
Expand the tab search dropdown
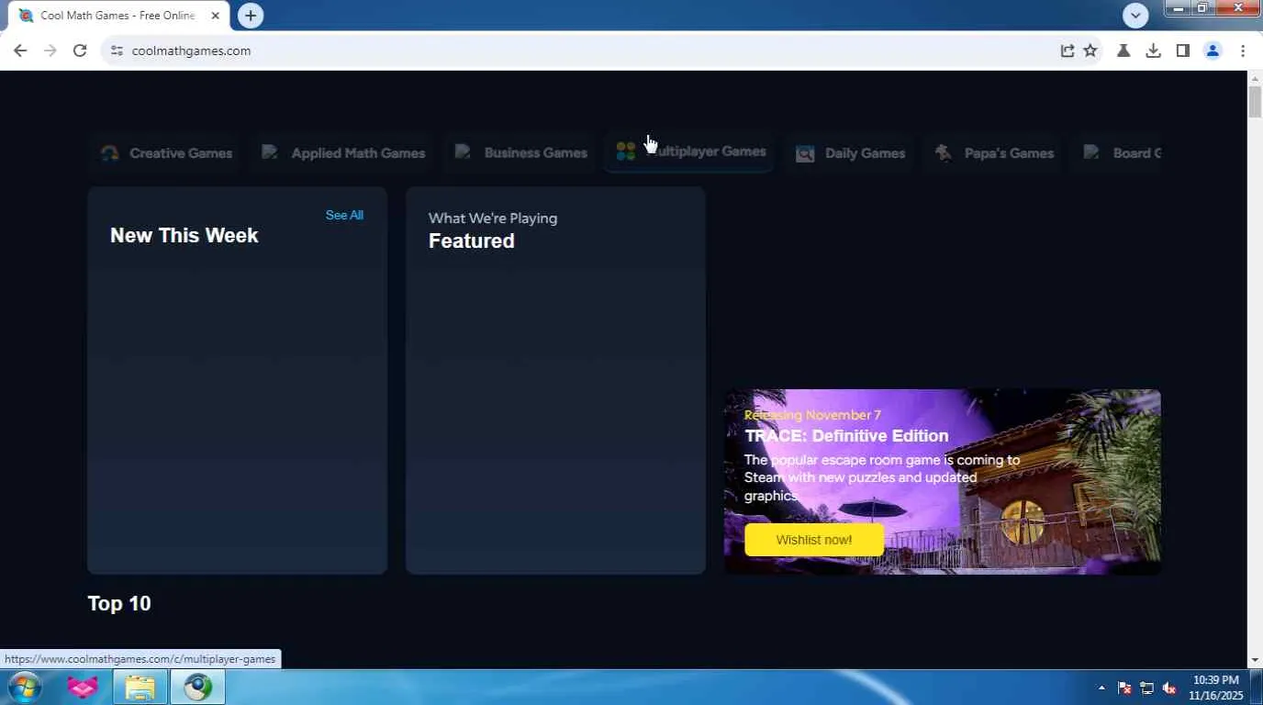(1135, 16)
